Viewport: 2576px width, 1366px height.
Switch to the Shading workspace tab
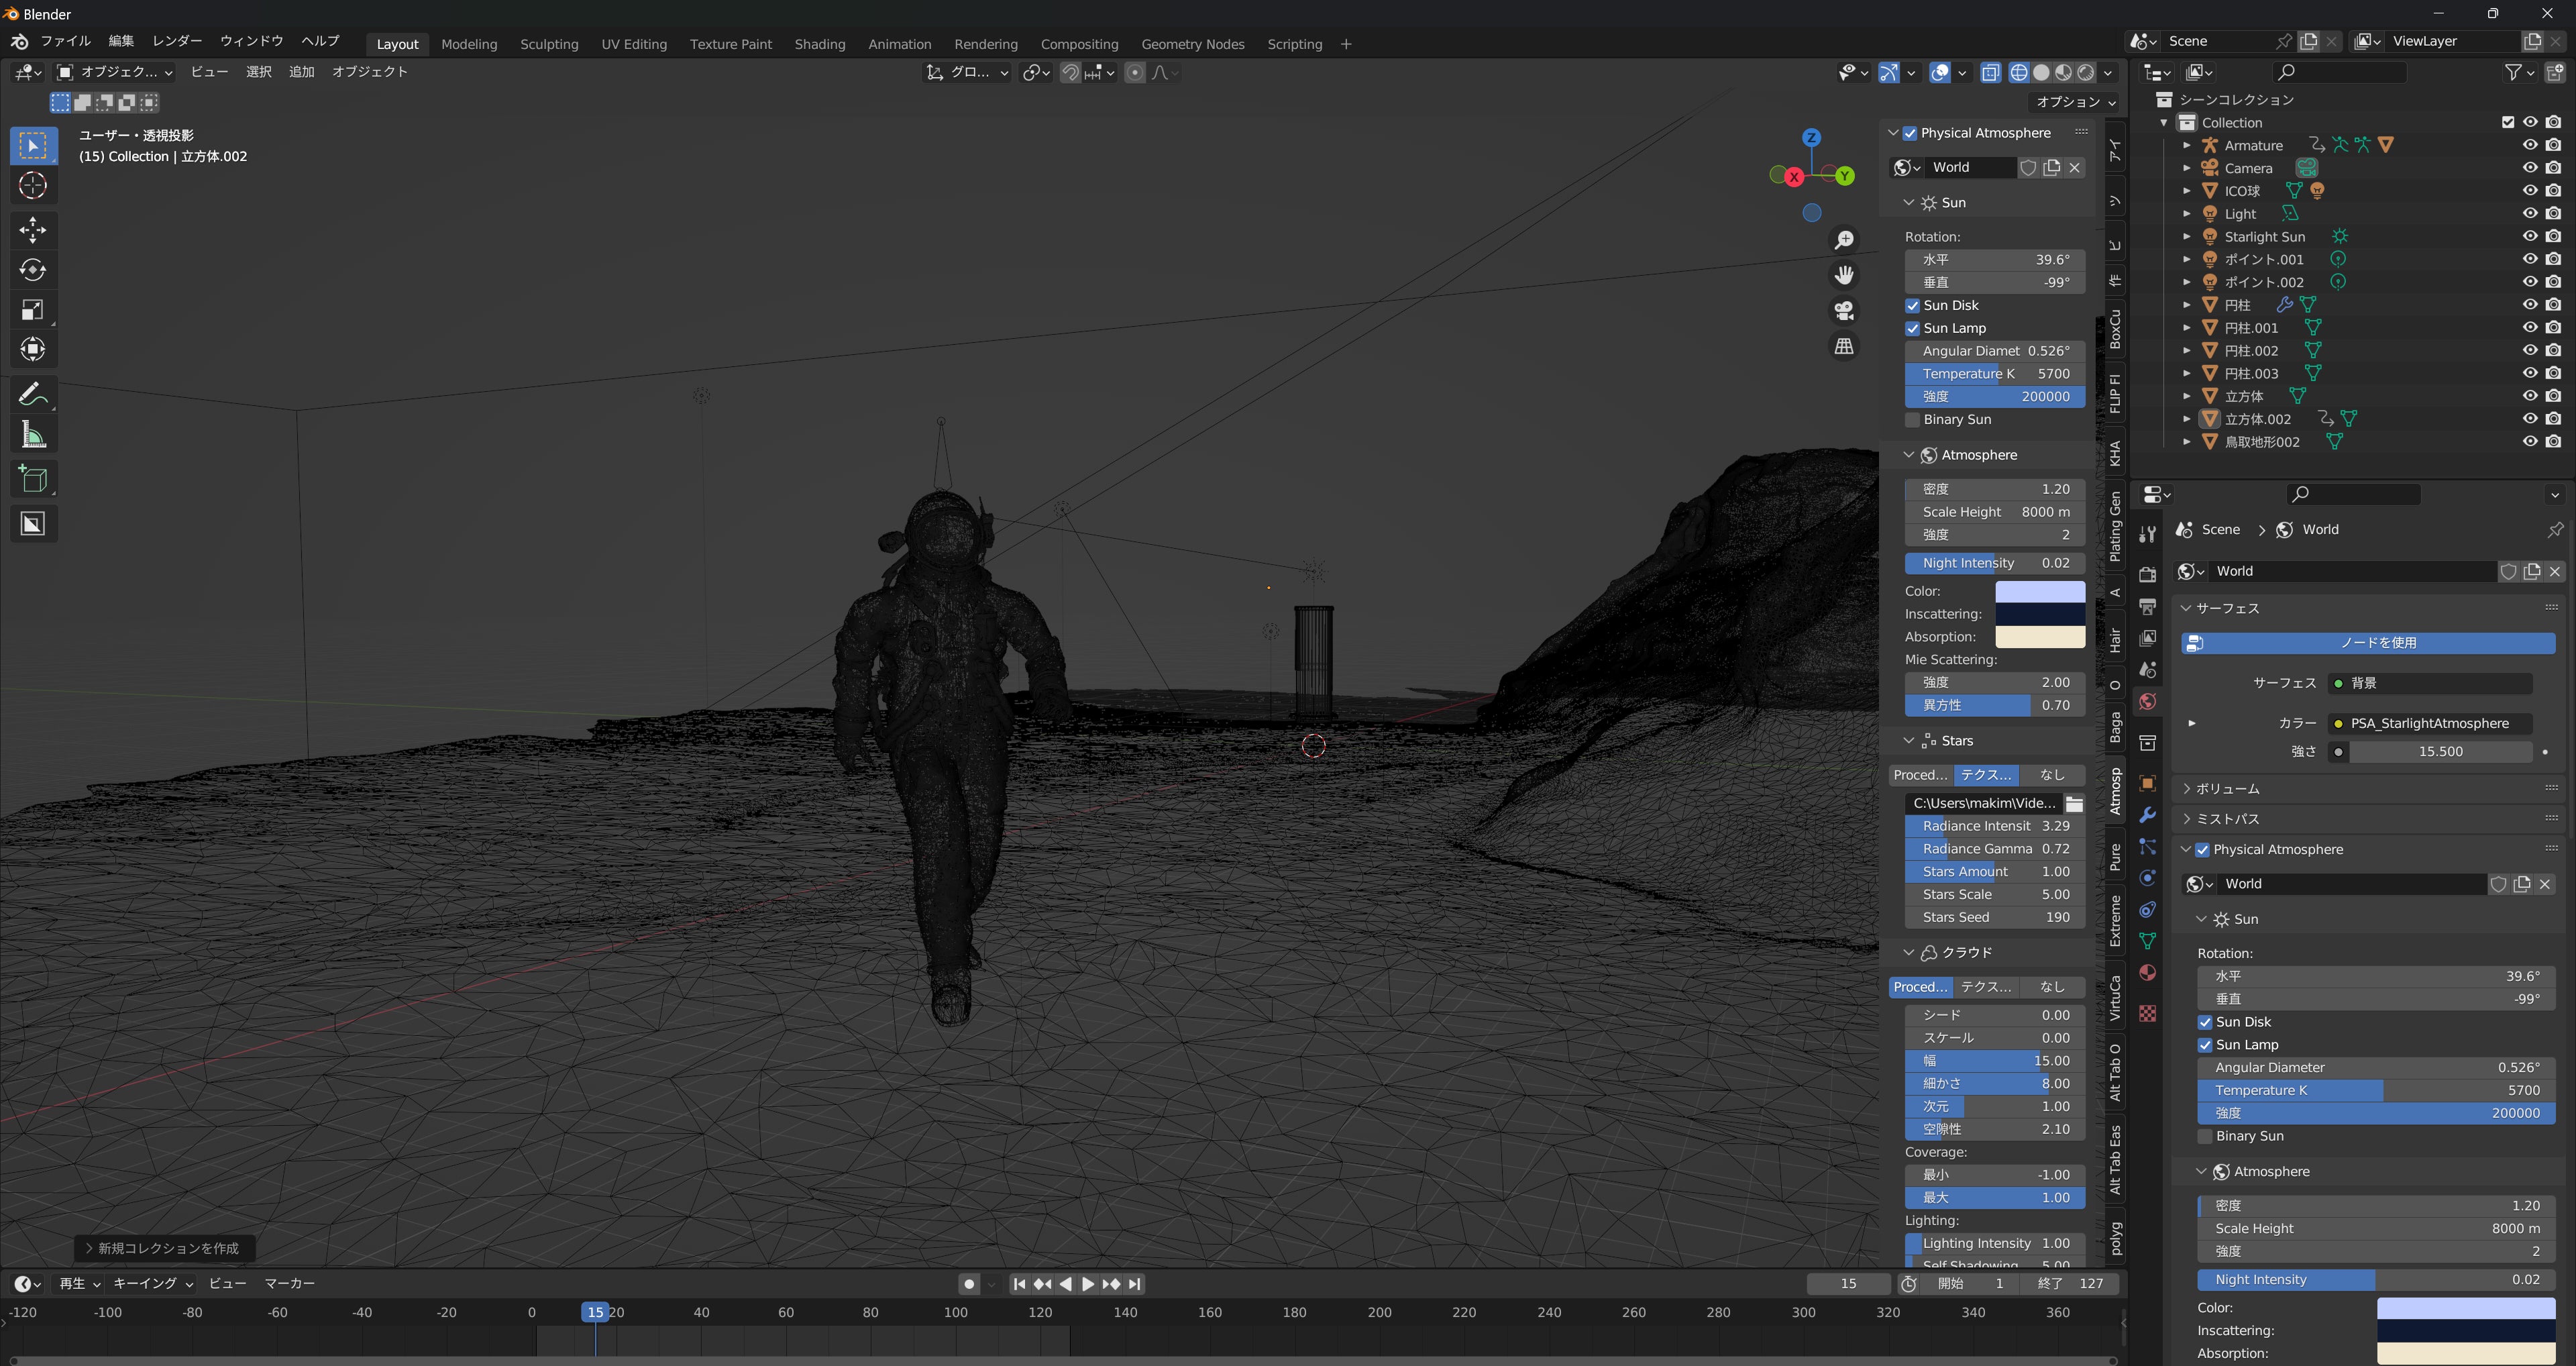(x=819, y=44)
